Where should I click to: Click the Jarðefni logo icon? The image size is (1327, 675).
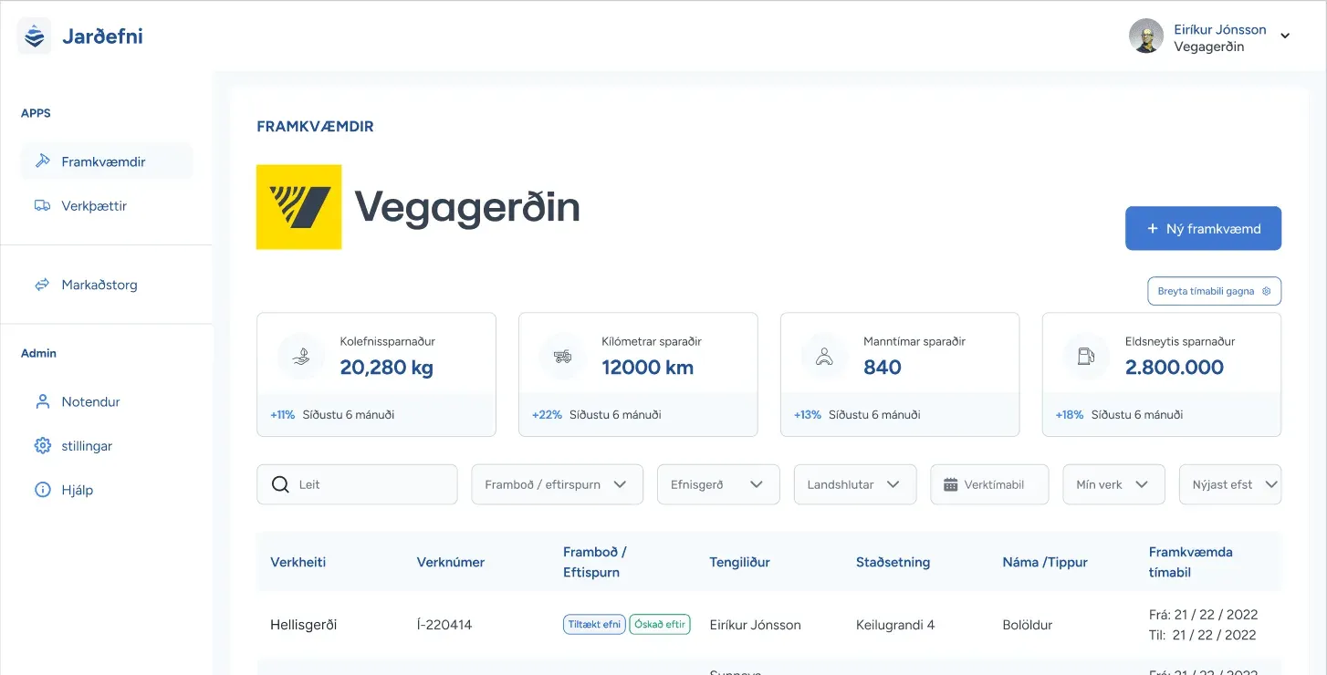coord(35,36)
